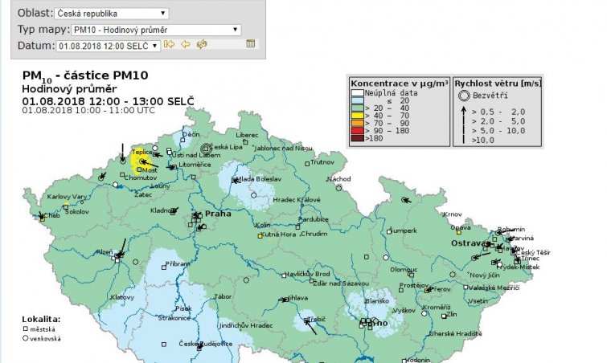Click the jump-to-first arrow beside Datum
Viewport: 607px width, 363px height.
pyautogui.click(x=170, y=45)
